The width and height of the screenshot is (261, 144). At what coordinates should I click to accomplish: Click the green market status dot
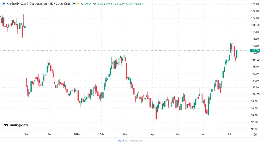pyautogui.click(x=74, y=3)
